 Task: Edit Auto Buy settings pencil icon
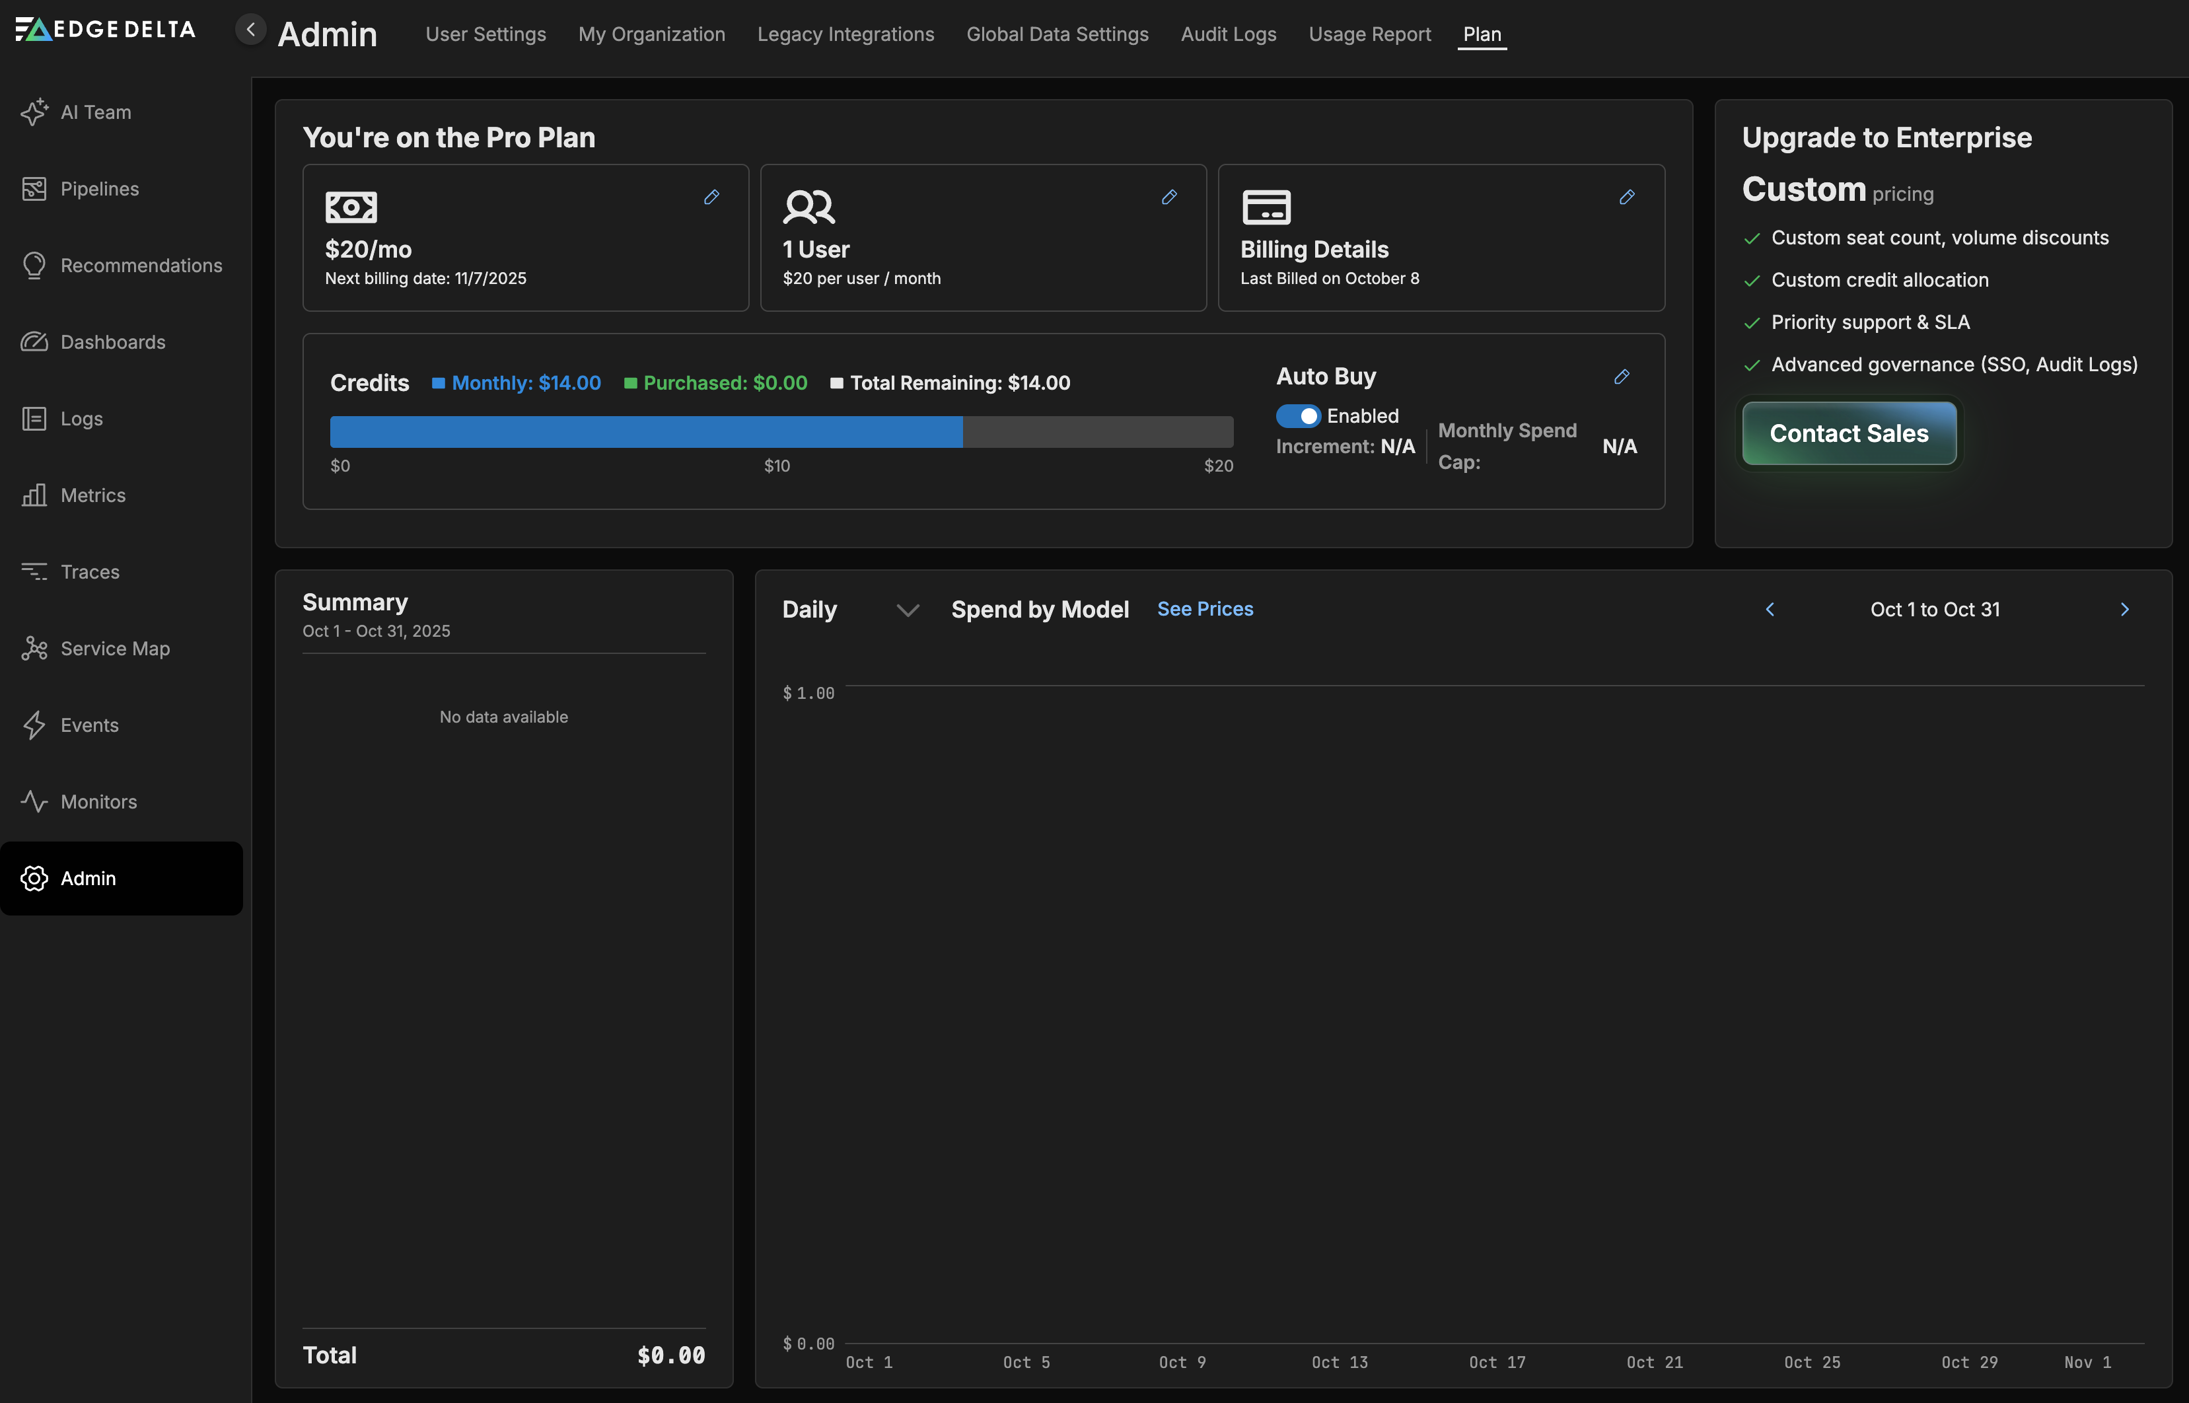(1622, 377)
